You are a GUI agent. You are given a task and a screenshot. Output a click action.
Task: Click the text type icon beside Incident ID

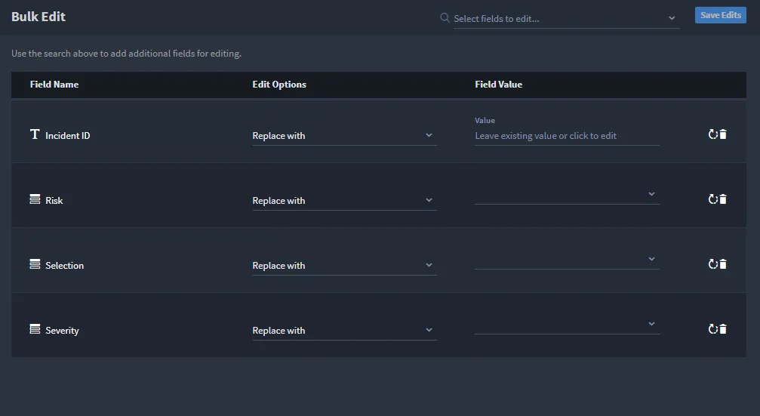click(x=35, y=134)
